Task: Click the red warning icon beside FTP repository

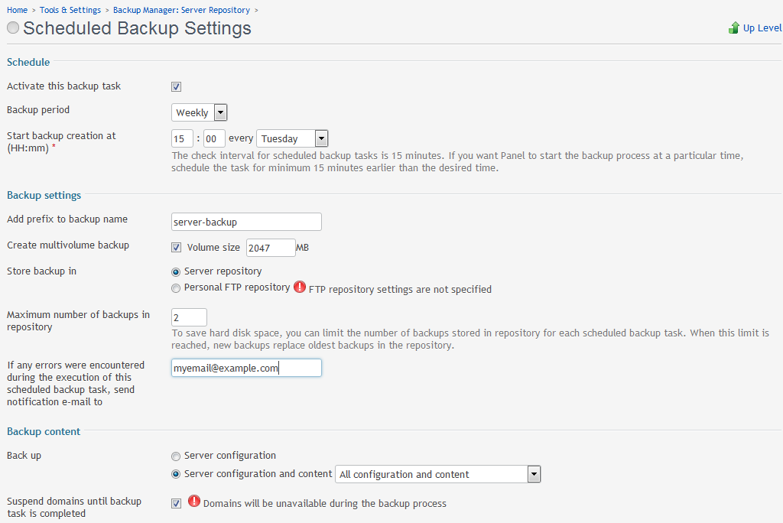Action: pos(300,287)
